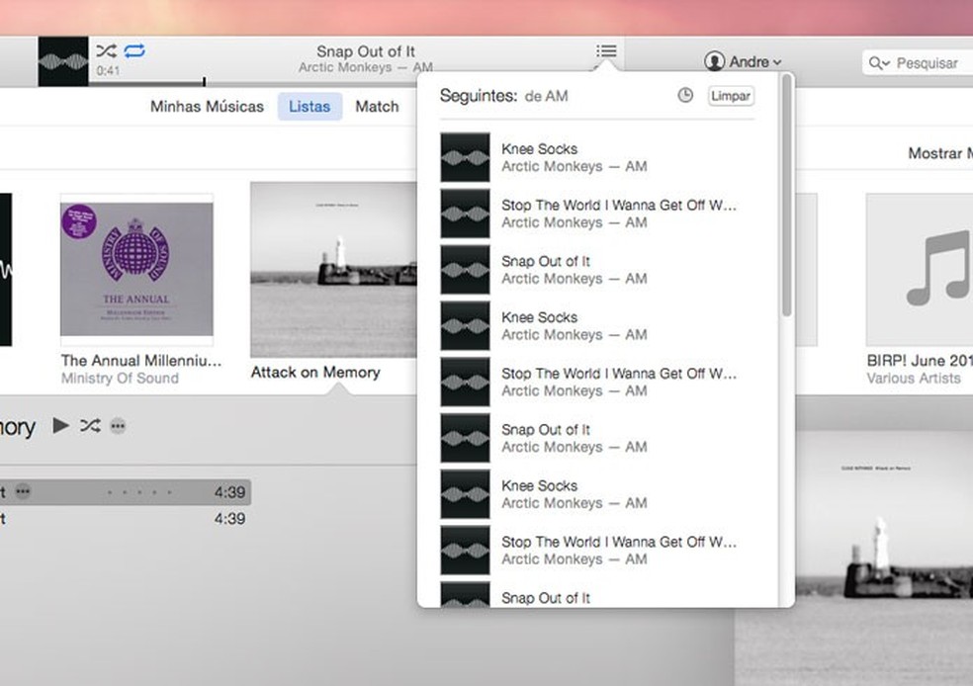Viewport: 973px width, 686px height.
Task: Expand search options magnifier dropdown
Action: [x=879, y=63]
